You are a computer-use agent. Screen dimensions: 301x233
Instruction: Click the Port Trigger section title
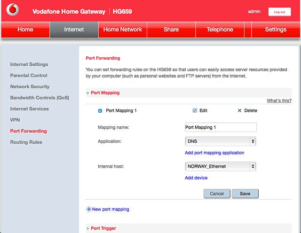click(103, 228)
